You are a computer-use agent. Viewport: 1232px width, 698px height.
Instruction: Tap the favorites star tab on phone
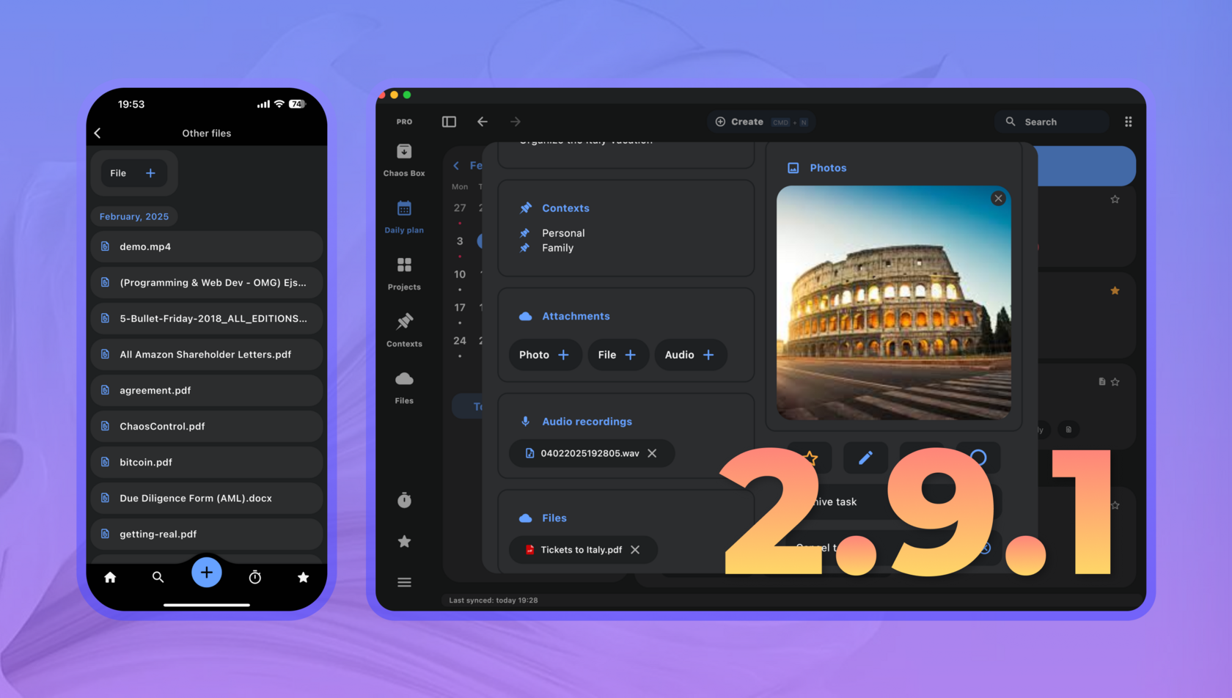click(303, 577)
